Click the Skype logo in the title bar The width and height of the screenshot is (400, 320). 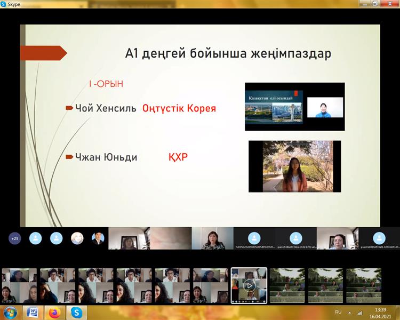coord(4,4)
